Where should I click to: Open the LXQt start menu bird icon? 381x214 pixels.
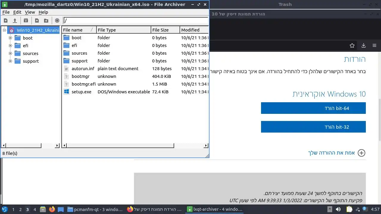[4, 210]
